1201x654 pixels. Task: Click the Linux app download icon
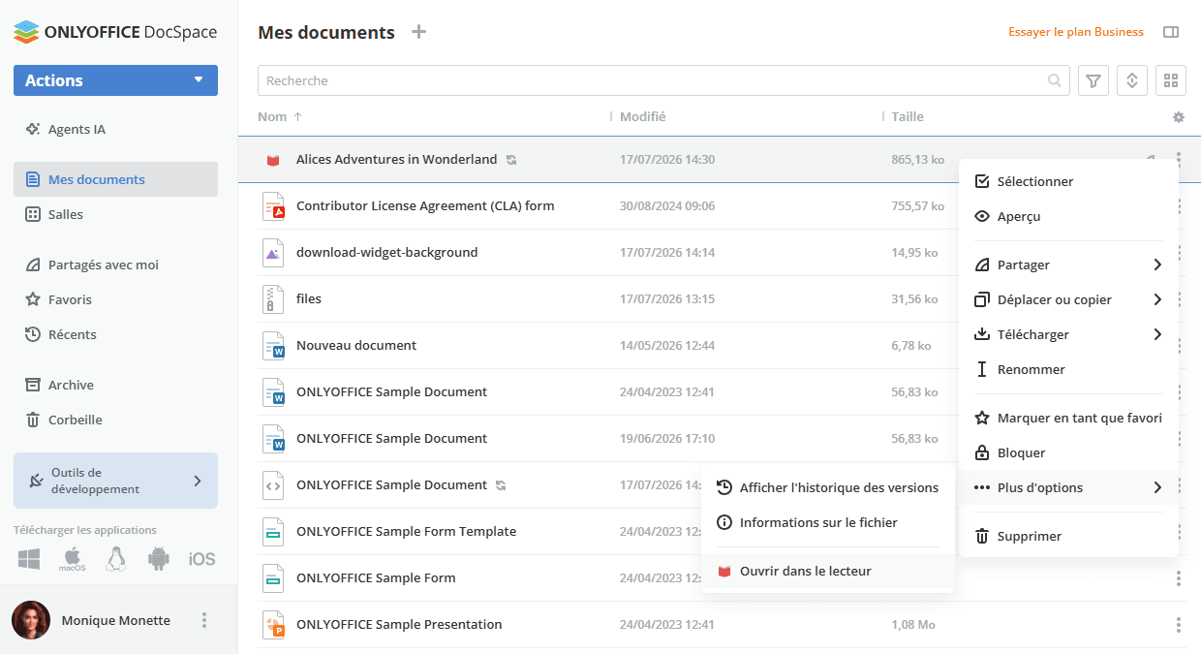pyautogui.click(x=116, y=559)
